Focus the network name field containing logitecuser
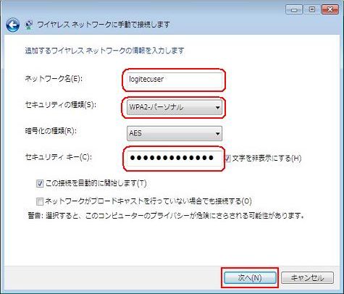The image size is (344, 294). click(175, 80)
